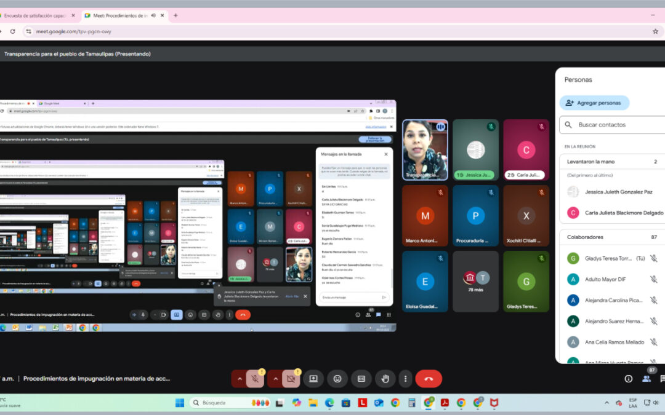Open the people panel icon showing 87

pyautogui.click(x=647, y=378)
